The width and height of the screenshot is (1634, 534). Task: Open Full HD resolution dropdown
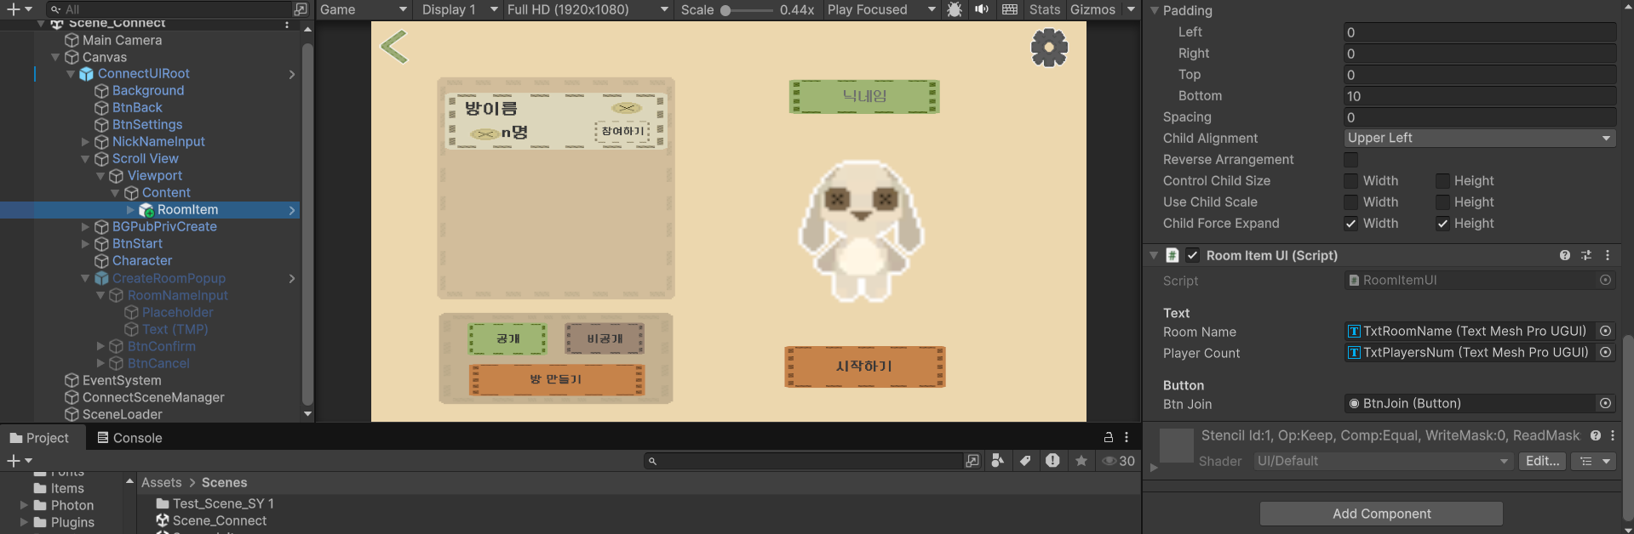click(x=588, y=9)
